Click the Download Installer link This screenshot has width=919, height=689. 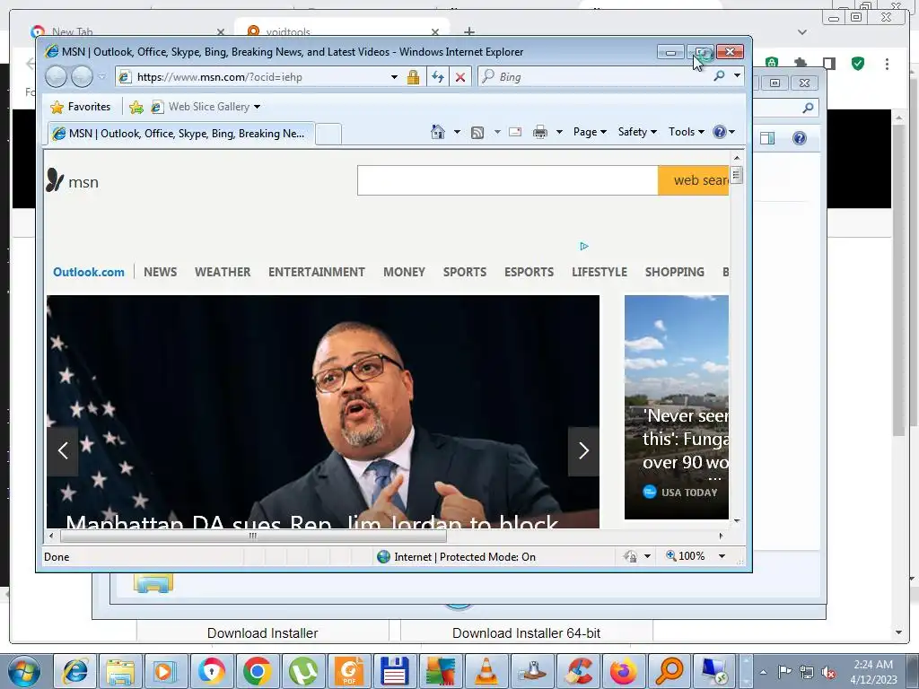click(263, 632)
